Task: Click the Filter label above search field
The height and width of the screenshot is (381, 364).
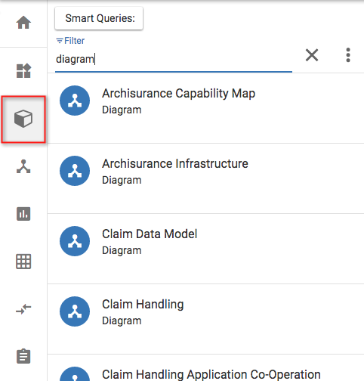Action: 70,41
